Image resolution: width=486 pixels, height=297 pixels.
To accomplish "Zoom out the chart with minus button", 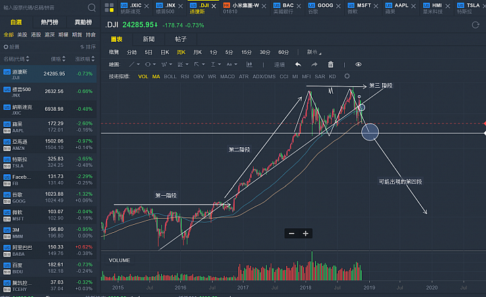I will click(x=292, y=234).
